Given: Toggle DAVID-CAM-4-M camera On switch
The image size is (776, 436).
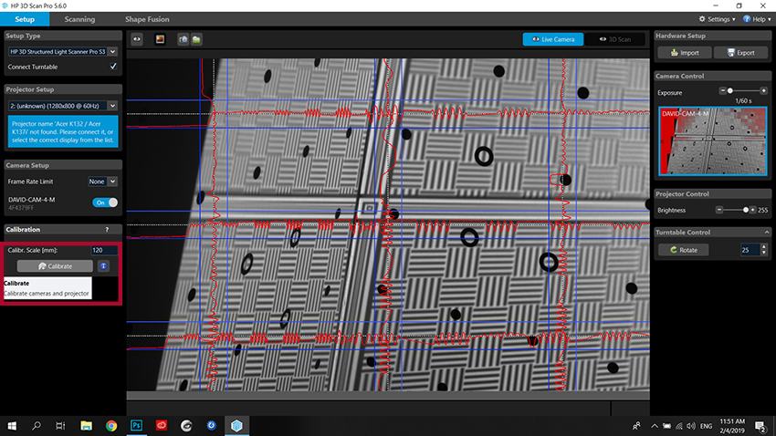Looking at the screenshot, I should (105, 202).
